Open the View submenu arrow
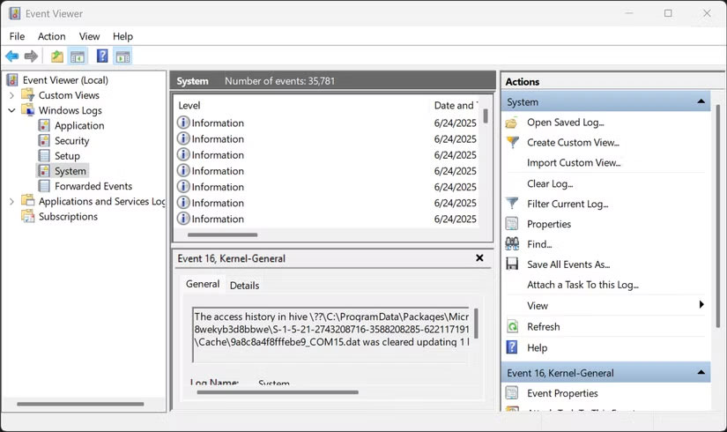Image resolution: width=727 pixels, height=432 pixels. click(701, 305)
